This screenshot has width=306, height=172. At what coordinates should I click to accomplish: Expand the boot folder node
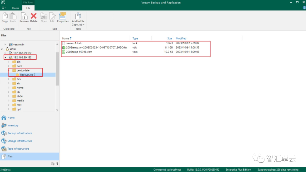8,66
